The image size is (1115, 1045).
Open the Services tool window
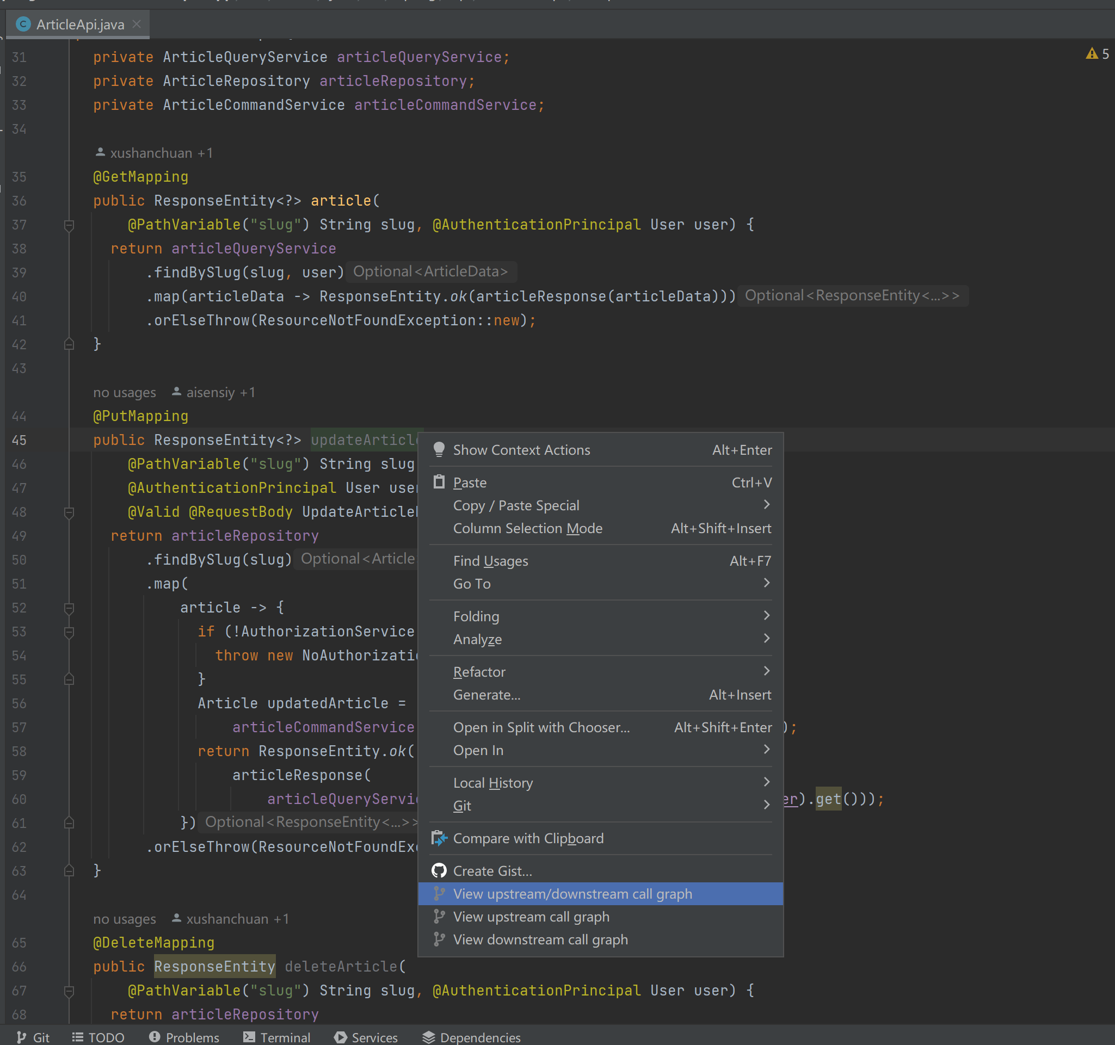click(366, 1037)
